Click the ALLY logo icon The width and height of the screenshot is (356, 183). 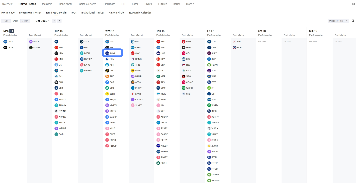[209, 53]
